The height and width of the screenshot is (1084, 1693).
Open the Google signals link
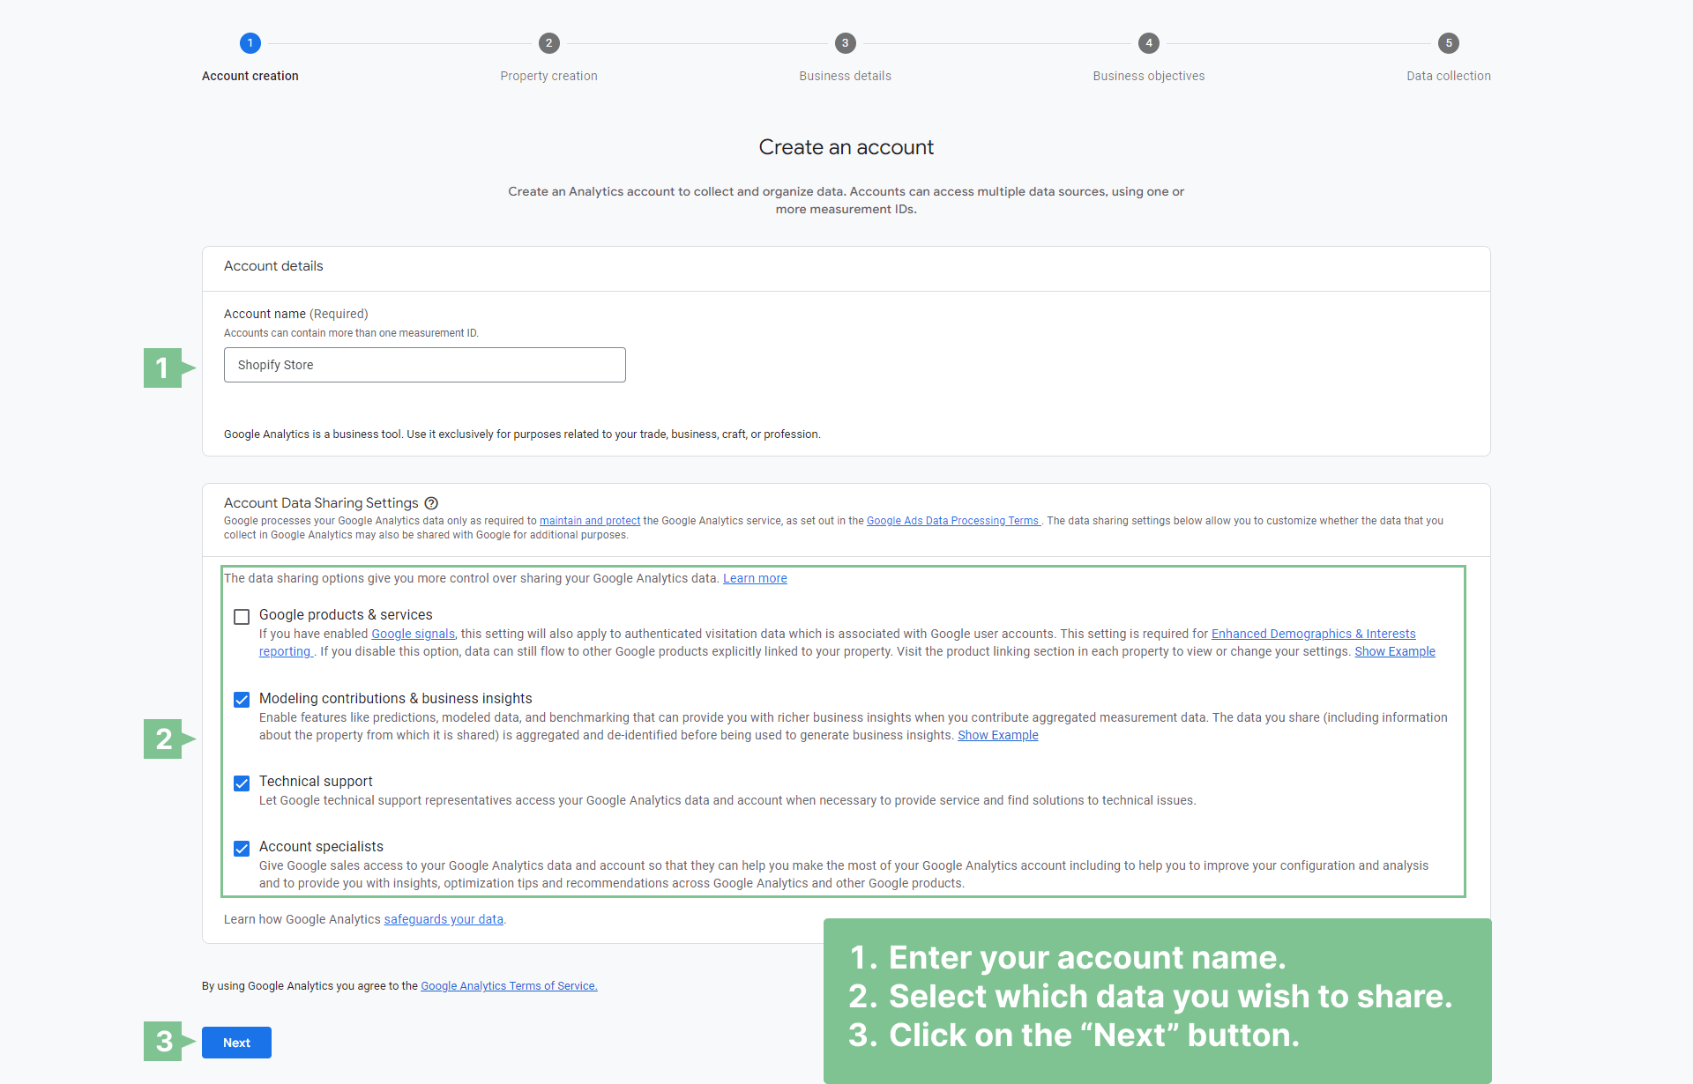click(x=413, y=634)
